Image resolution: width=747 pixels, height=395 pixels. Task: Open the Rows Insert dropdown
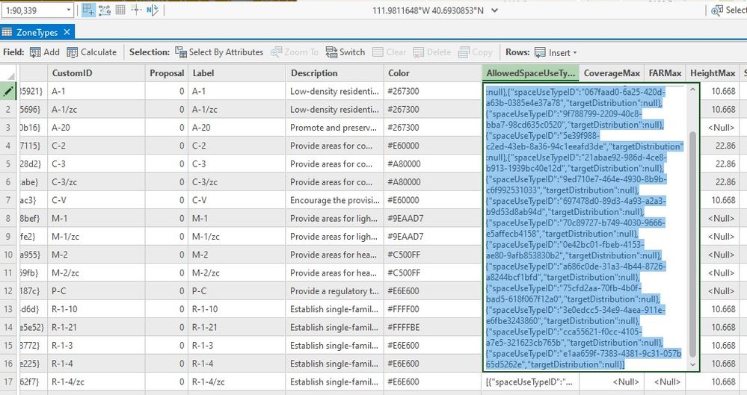pos(556,52)
